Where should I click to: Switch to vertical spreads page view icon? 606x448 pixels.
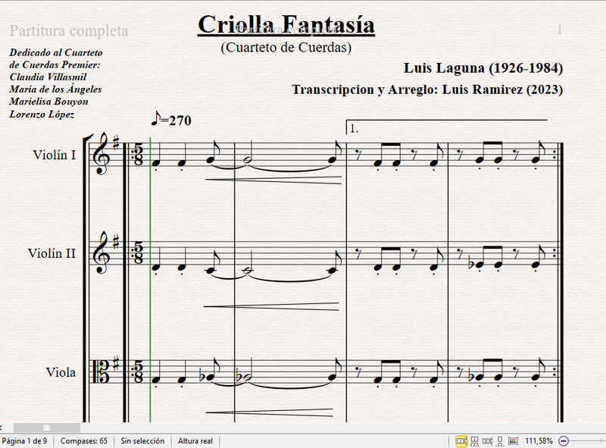pos(475,441)
